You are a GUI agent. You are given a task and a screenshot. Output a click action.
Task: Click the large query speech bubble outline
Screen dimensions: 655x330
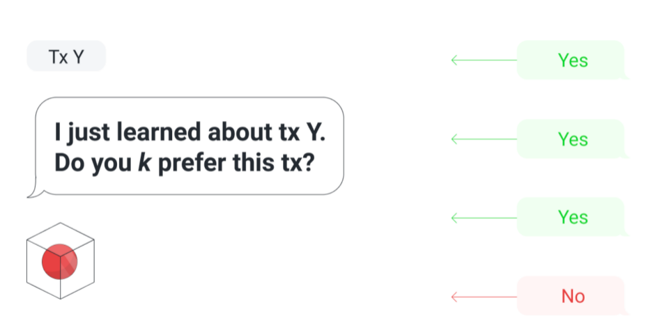tap(186, 147)
